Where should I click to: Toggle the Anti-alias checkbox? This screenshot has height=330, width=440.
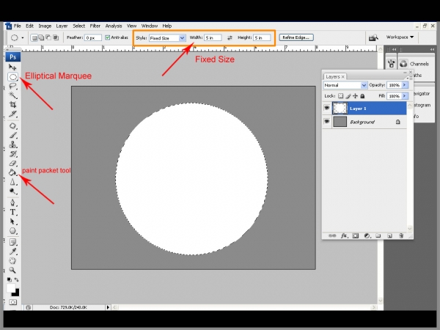click(x=108, y=37)
